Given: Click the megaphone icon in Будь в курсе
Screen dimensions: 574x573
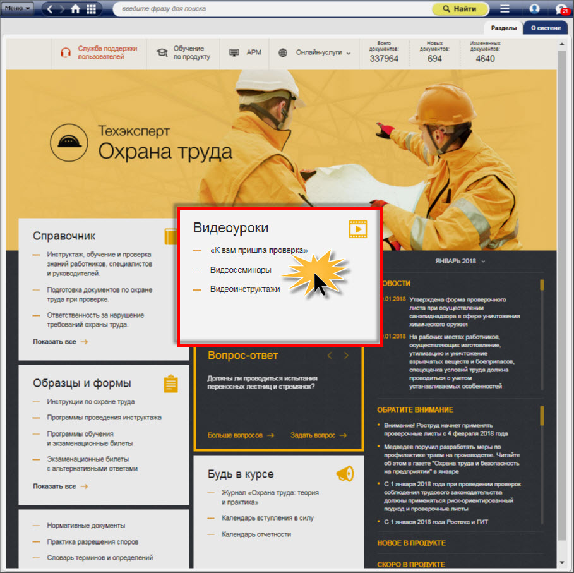Looking at the screenshot, I should (345, 473).
